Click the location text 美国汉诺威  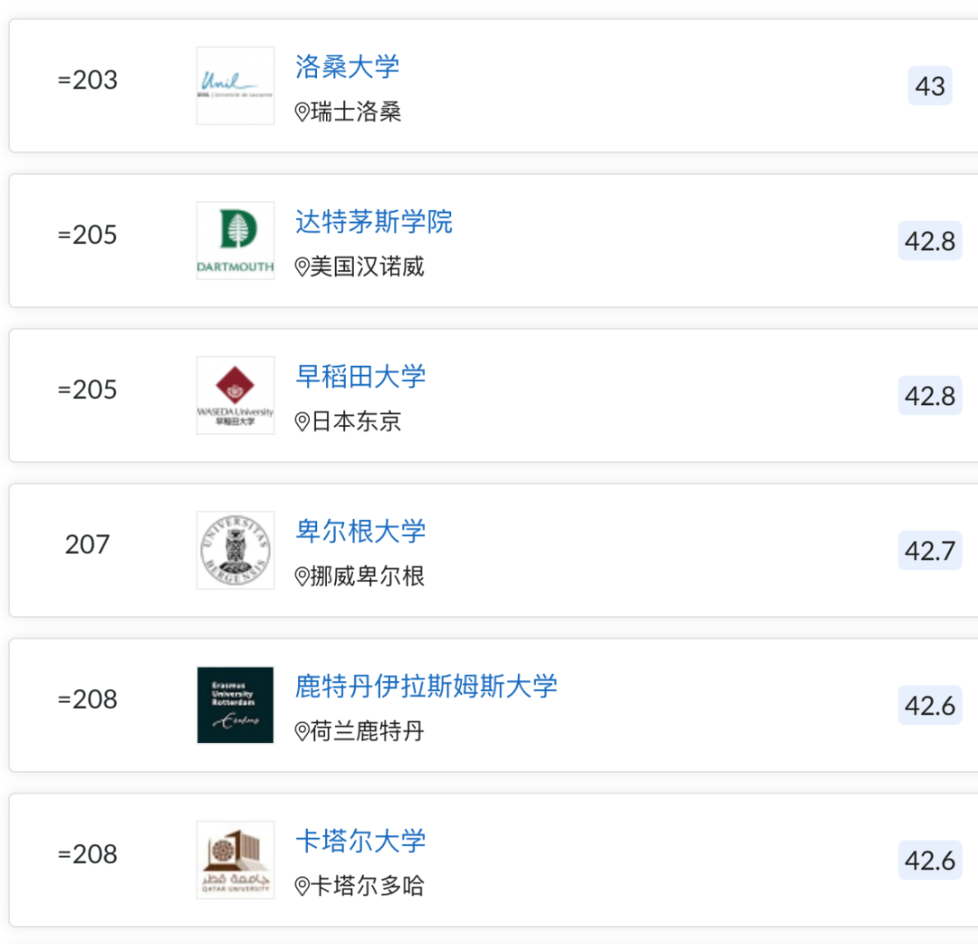[368, 267]
